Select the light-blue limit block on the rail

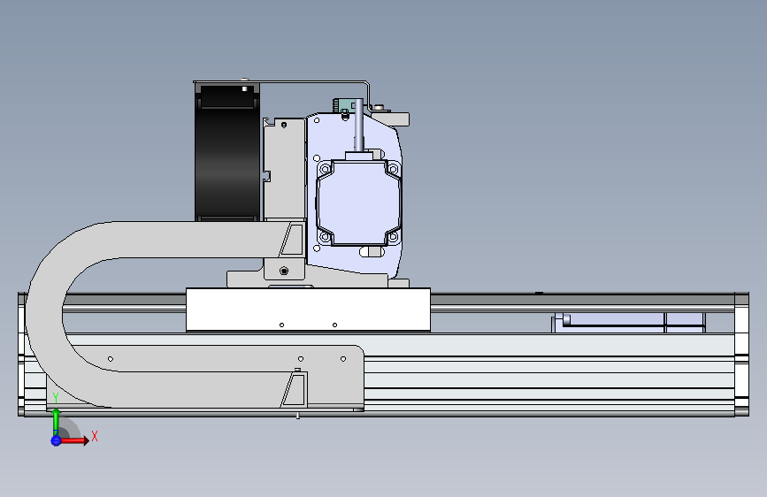[629, 323]
